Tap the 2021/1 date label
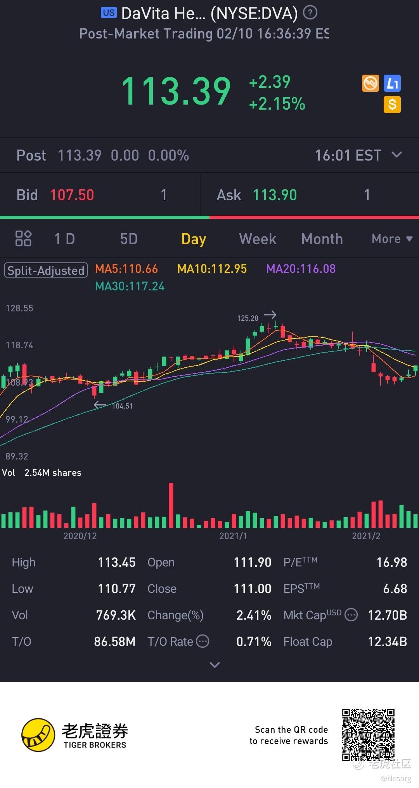 [233, 536]
